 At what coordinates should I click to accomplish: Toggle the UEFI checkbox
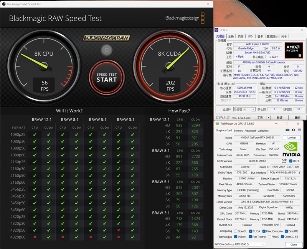[x=291, y=161]
